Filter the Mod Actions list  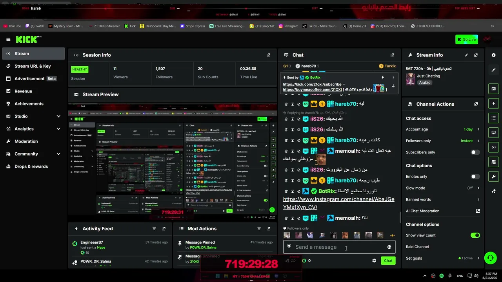259,229
